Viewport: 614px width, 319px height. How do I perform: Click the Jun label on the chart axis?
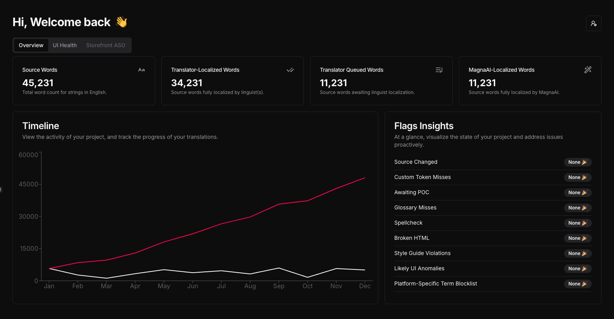pyautogui.click(x=192, y=286)
